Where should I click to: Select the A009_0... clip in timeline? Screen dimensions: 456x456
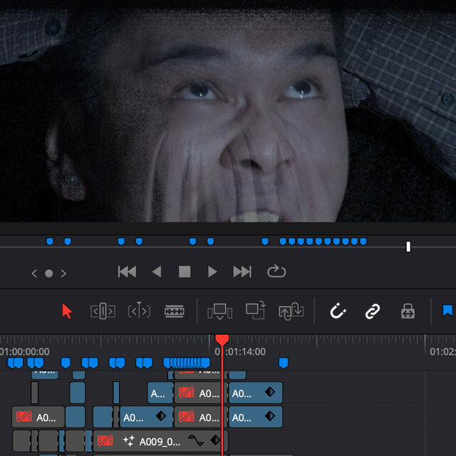[160, 441]
